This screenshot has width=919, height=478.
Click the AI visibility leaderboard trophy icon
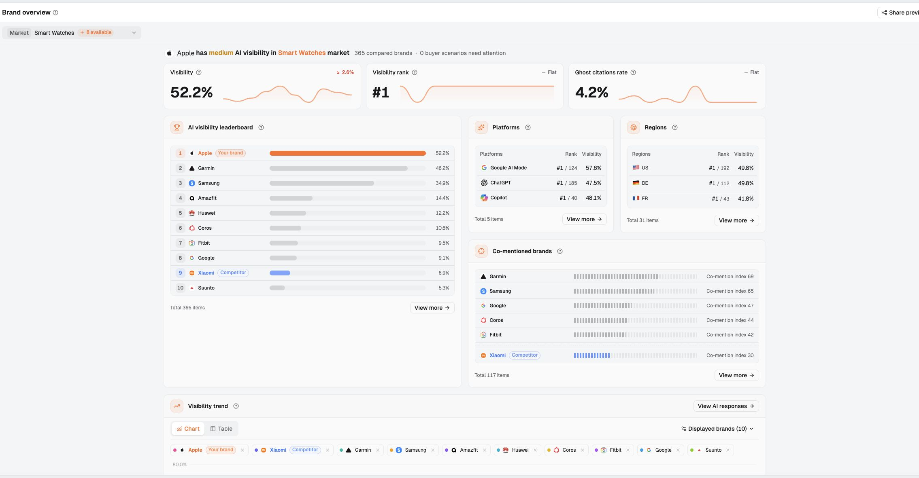click(177, 127)
